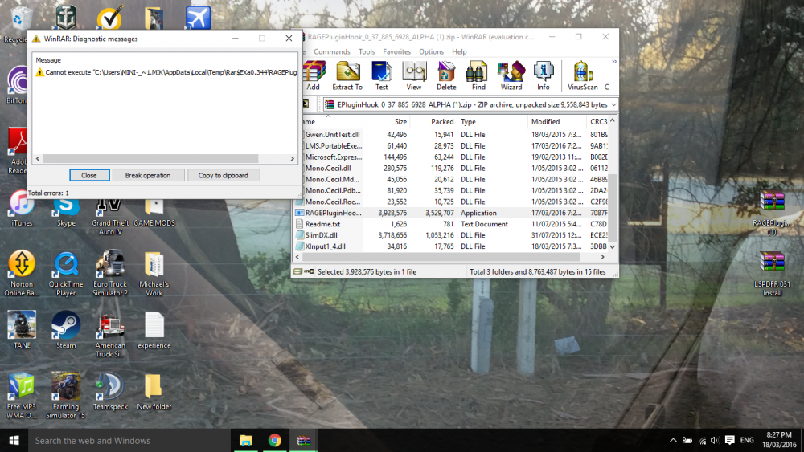
Task: Open the New folder icon
Action: pos(154,392)
